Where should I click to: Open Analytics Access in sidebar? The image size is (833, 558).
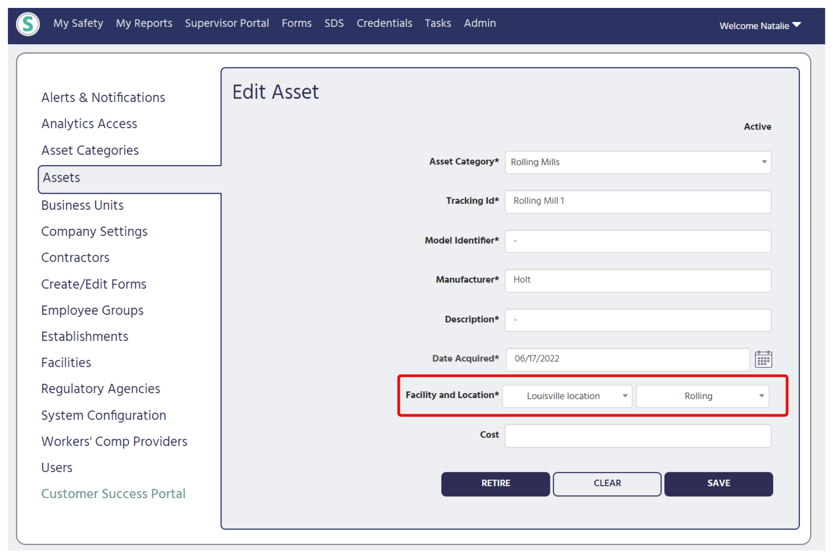pos(89,124)
